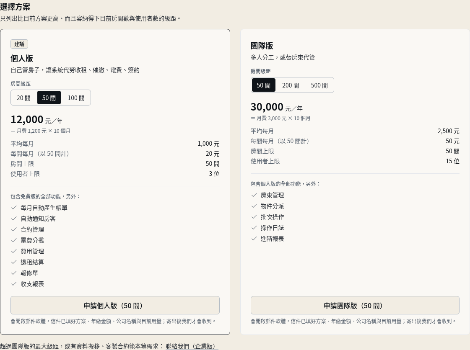Screen dimensions: 470x350
Task: Click the 2,500 元 average monthly value
Action: (x=449, y=131)
